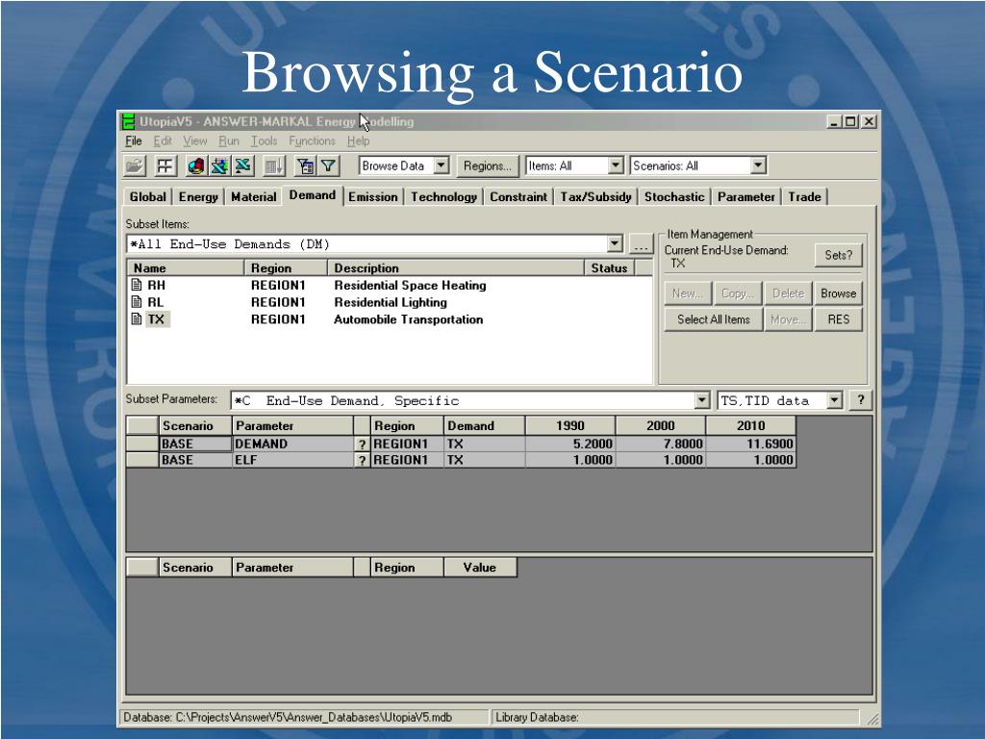Open the Help menu
The image size is (985, 739).
coord(358,140)
